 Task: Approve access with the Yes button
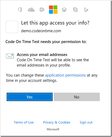click(30, 97)
